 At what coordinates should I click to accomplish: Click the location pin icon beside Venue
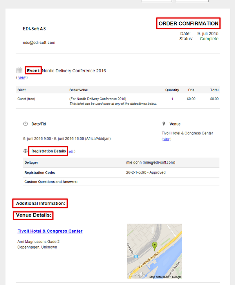coord(164,124)
